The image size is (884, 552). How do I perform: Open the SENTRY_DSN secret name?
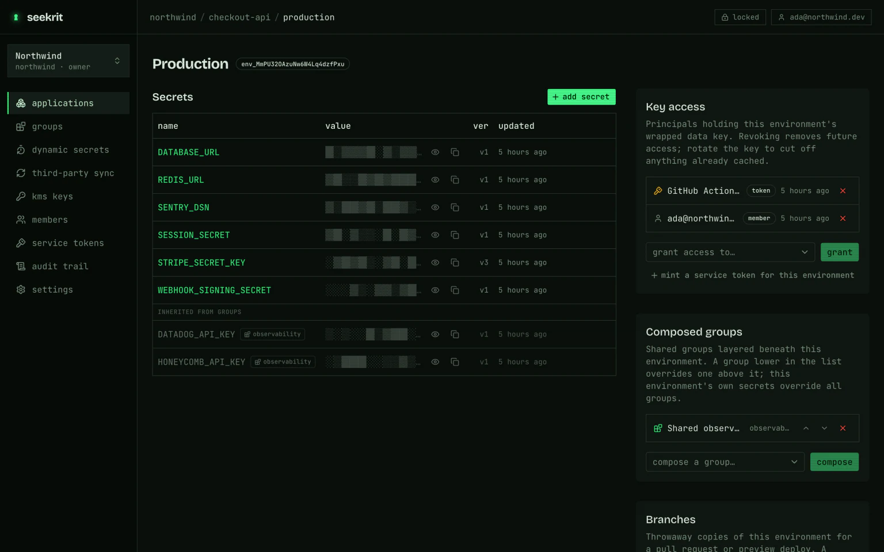click(184, 208)
